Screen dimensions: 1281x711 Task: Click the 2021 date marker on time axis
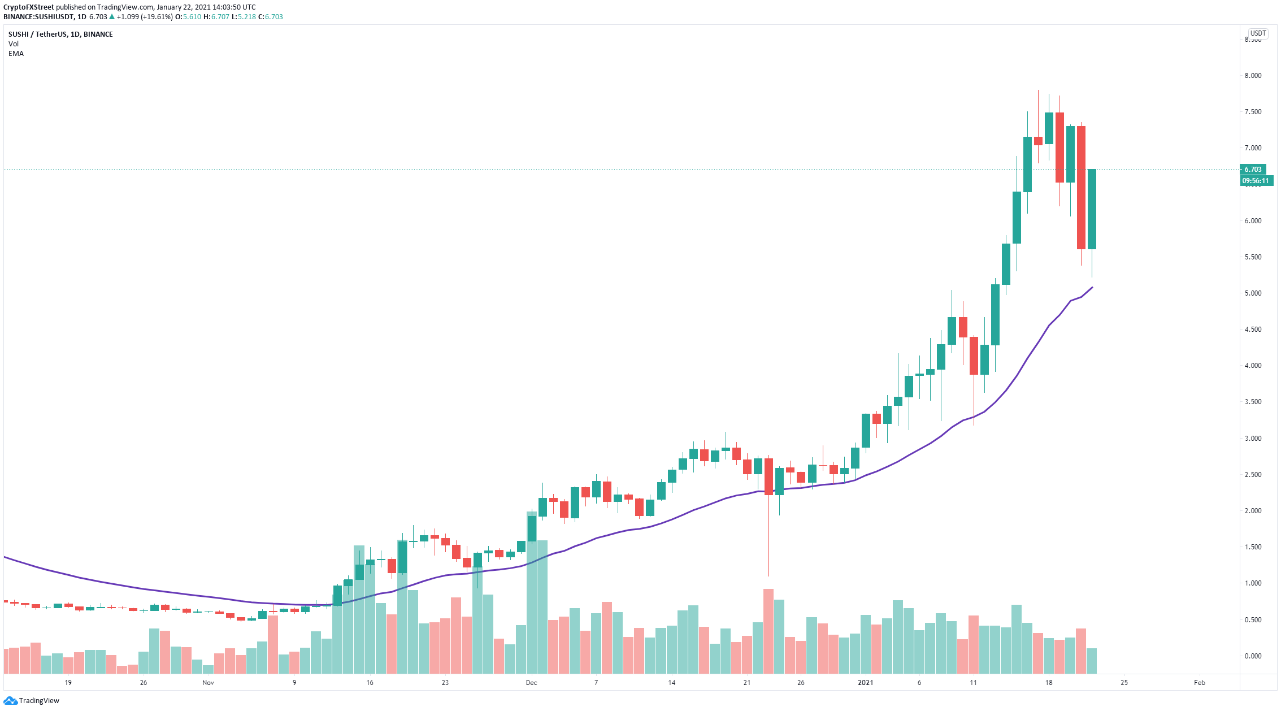(x=865, y=683)
